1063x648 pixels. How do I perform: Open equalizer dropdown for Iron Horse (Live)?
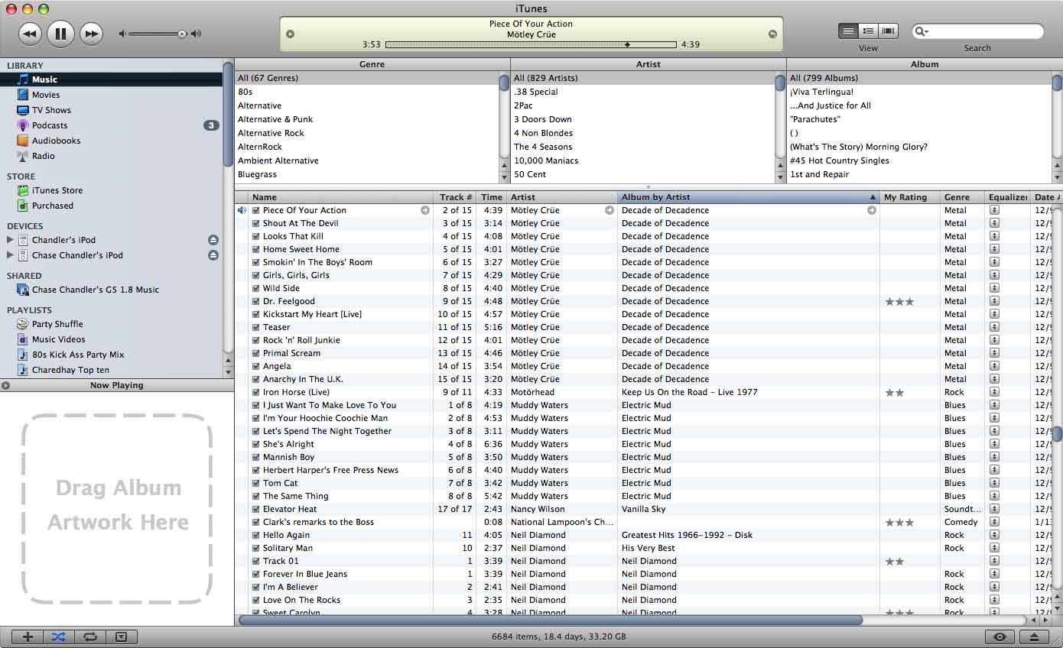click(994, 392)
